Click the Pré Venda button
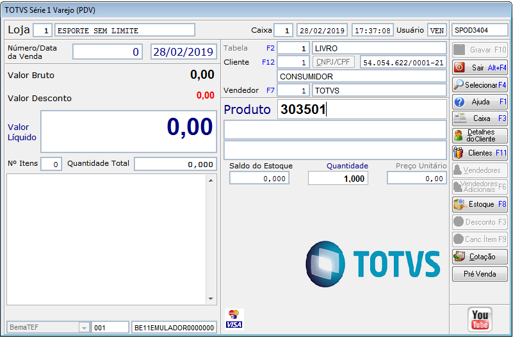 (x=480, y=274)
